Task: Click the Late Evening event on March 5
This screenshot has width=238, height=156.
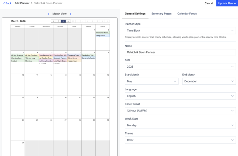Action: tap(46, 55)
